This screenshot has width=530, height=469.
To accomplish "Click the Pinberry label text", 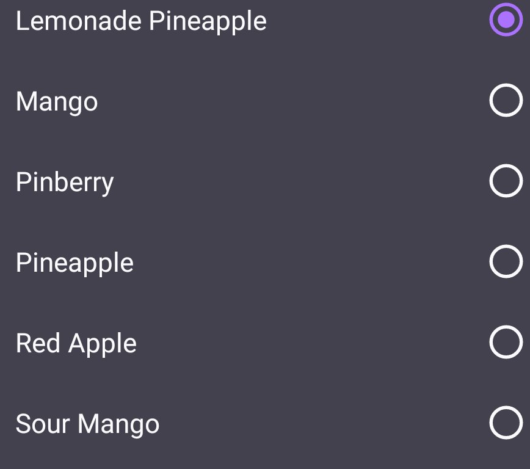I will (65, 183).
